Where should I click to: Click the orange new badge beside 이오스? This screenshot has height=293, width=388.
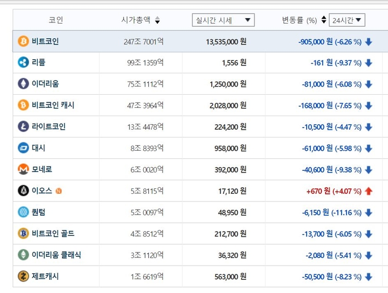click(x=59, y=191)
